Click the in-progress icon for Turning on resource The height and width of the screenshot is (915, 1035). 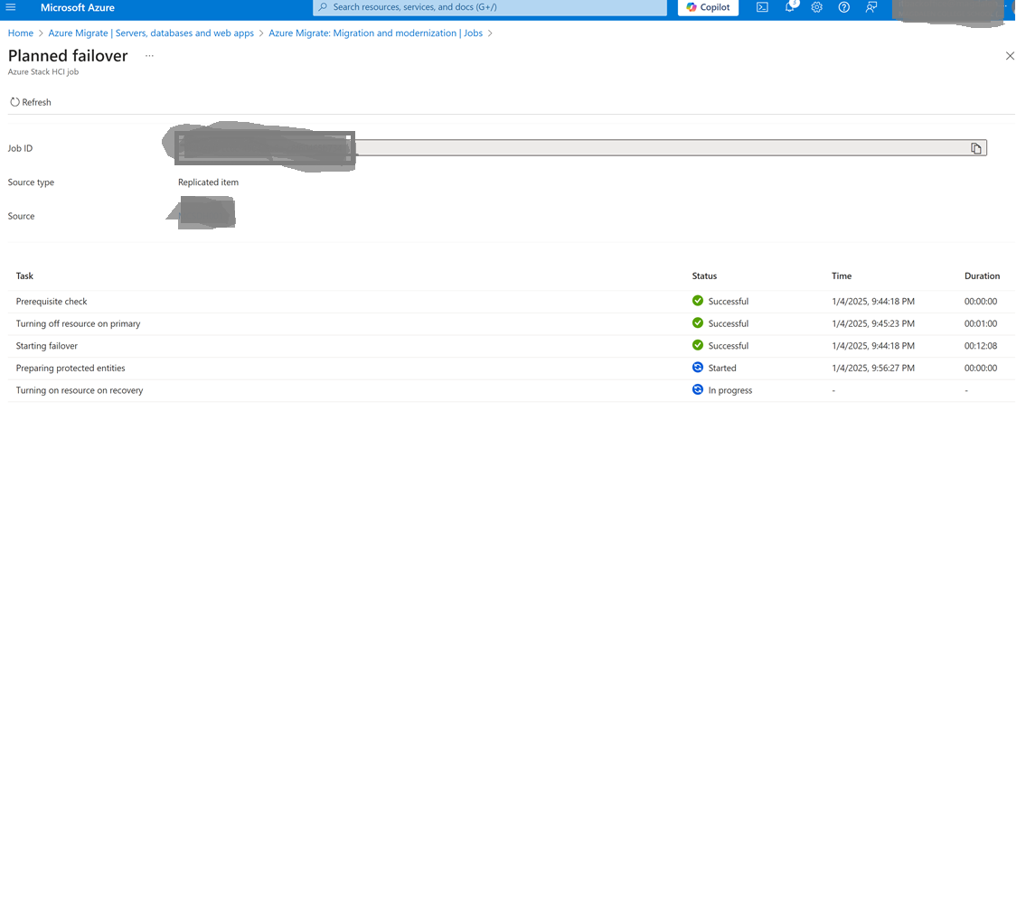click(x=698, y=388)
